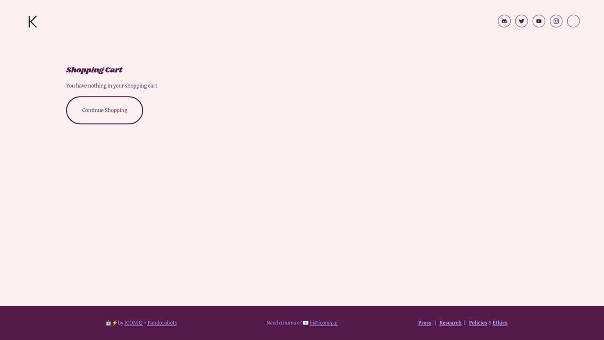Open the Pandorabots footer link
This screenshot has height=340, width=604.
tap(162, 323)
